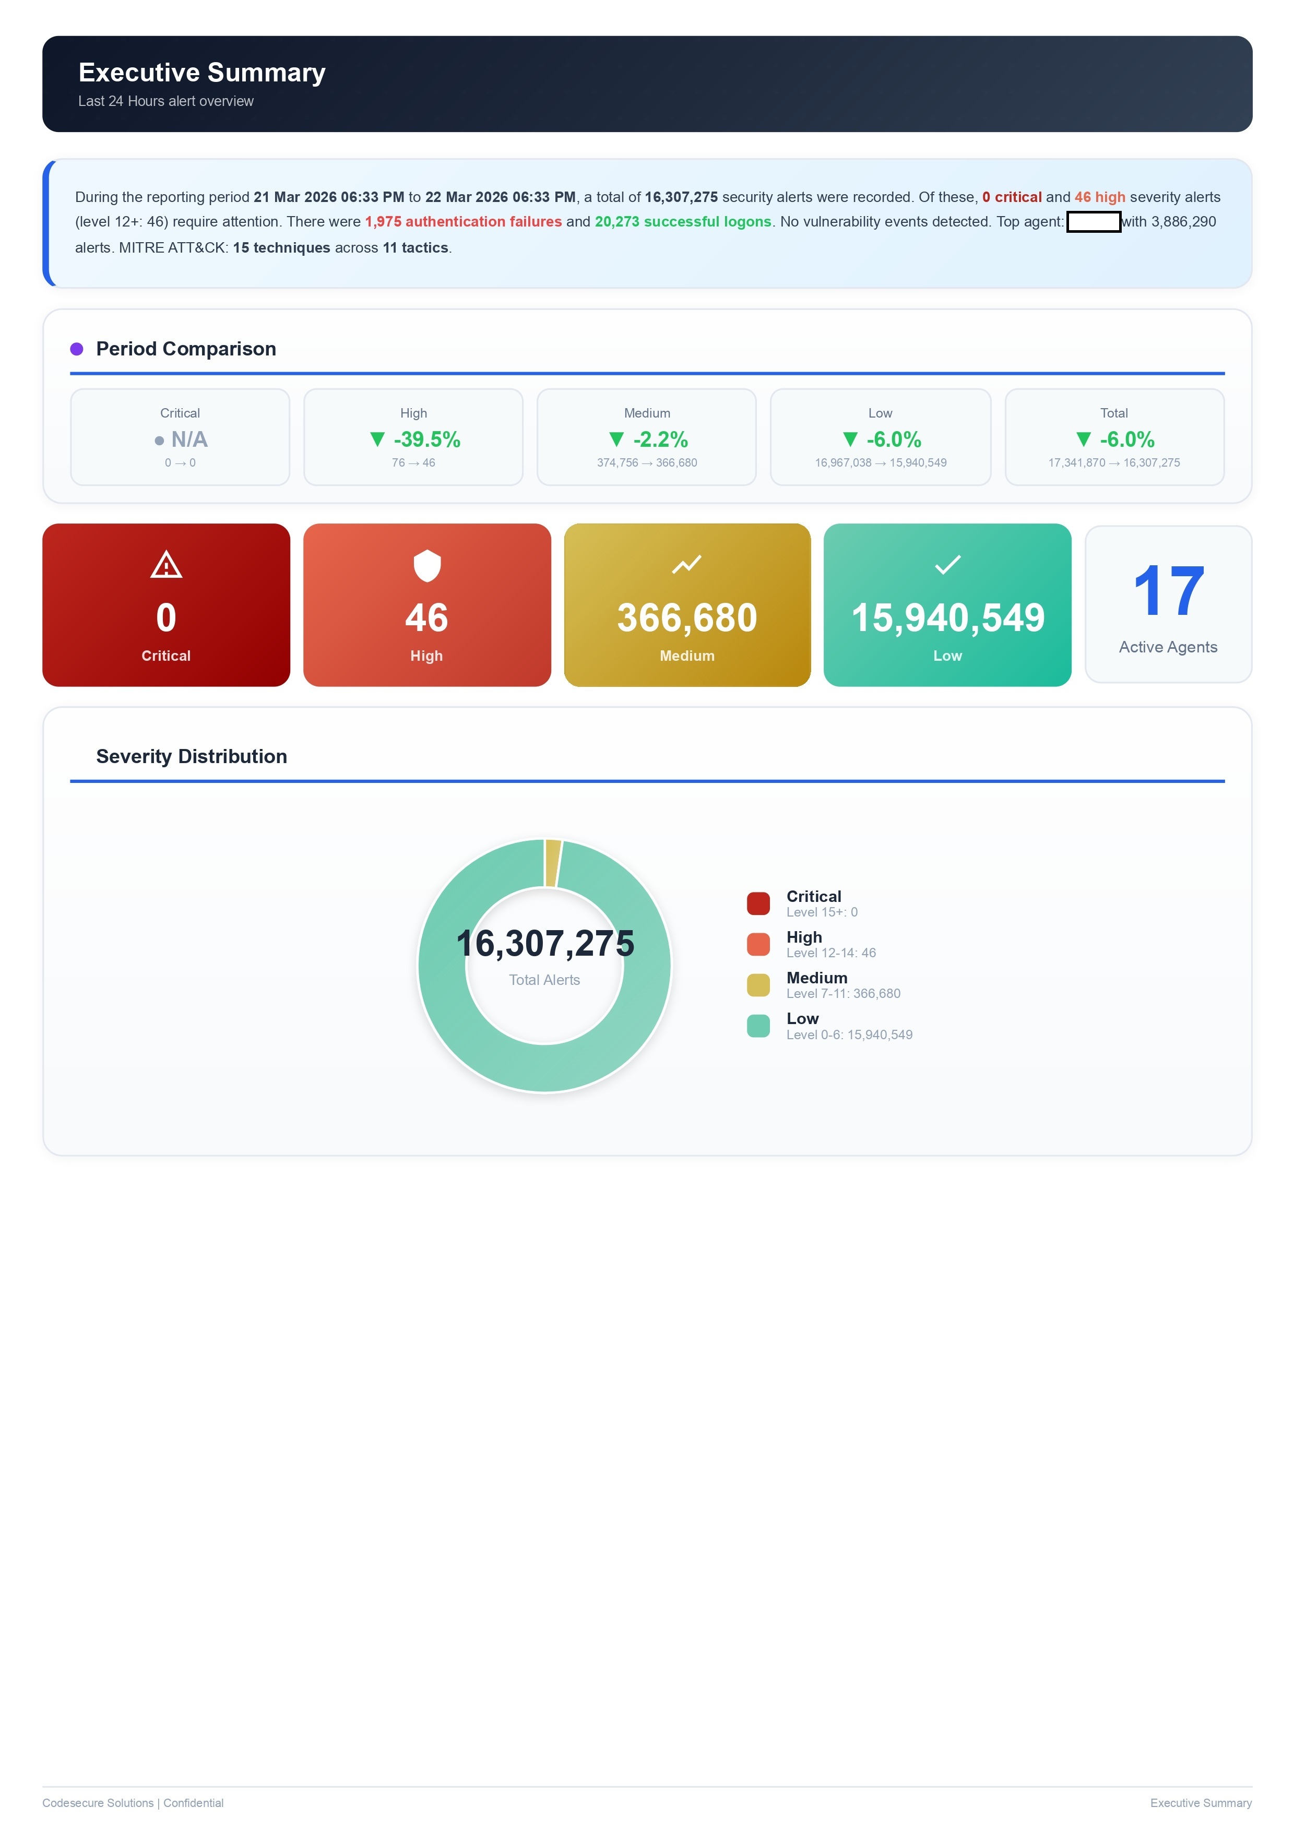Click the gray N/A indicator dot on the Critical comparison card
This screenshot has width=1294, height=1831.
click(x=159, y=439)
